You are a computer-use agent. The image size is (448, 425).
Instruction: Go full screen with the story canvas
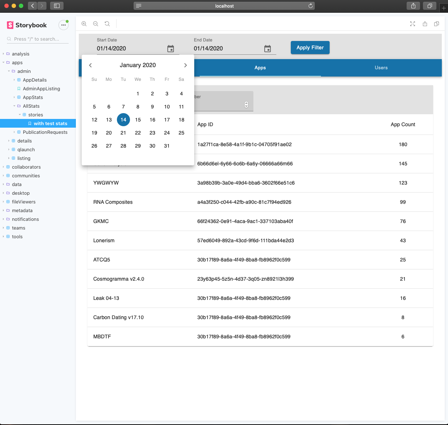click(x=412, y=24)
